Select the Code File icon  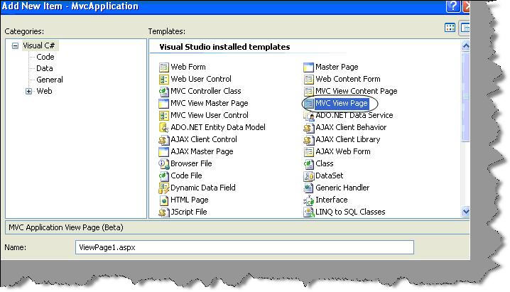click(x=163, y=175)
